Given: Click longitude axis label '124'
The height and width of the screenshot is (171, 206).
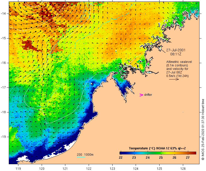Looking at the screenshot, I should pos(136,169).
